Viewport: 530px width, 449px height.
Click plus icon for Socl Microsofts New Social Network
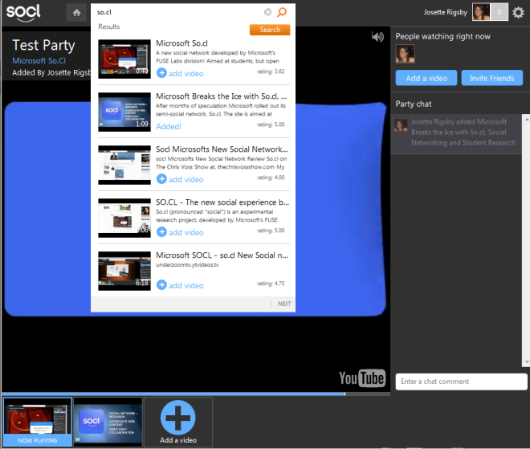pyautogui.click(x=161, y=178)
